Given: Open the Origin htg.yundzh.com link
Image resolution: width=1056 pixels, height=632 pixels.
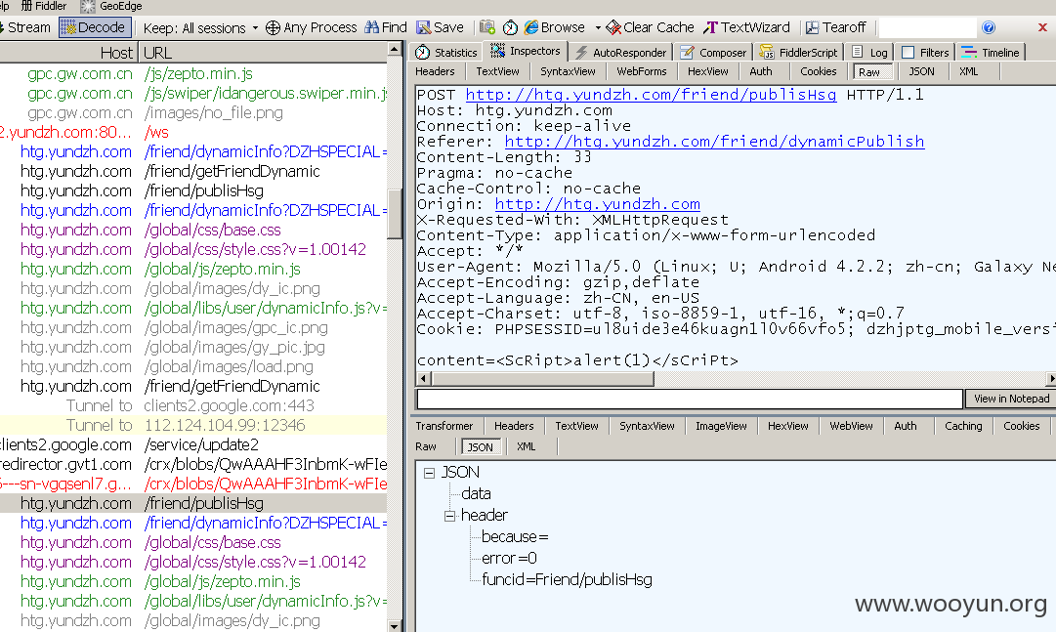Looking at the screenshot, I should coord(598,204).
